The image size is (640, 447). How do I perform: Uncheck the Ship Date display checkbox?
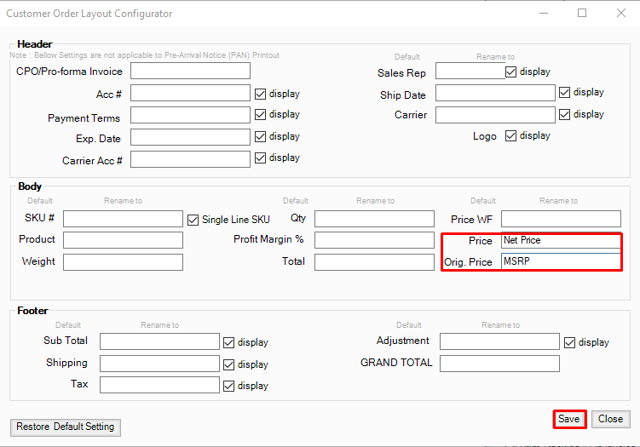click(x=565, y=93)
